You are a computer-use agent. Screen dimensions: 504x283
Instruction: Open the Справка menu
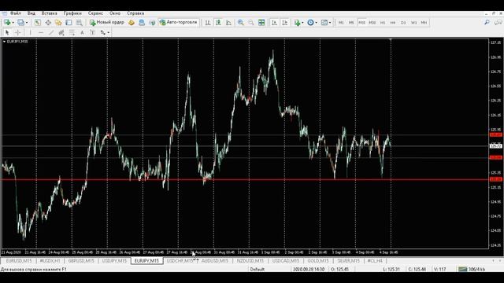click(x=135, y=13)
